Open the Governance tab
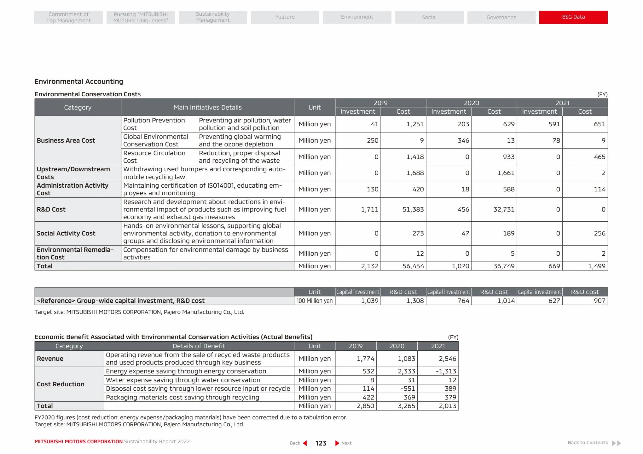 pyautogui.click(x=501, y=17)
